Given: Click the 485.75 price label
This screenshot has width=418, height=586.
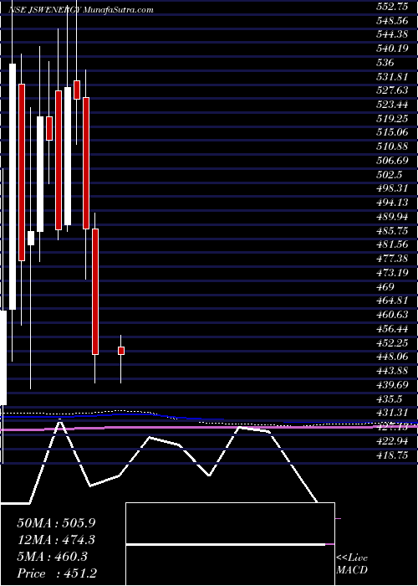Looking at the screenshot, I should pyautogui.click(x=394, y=230).
